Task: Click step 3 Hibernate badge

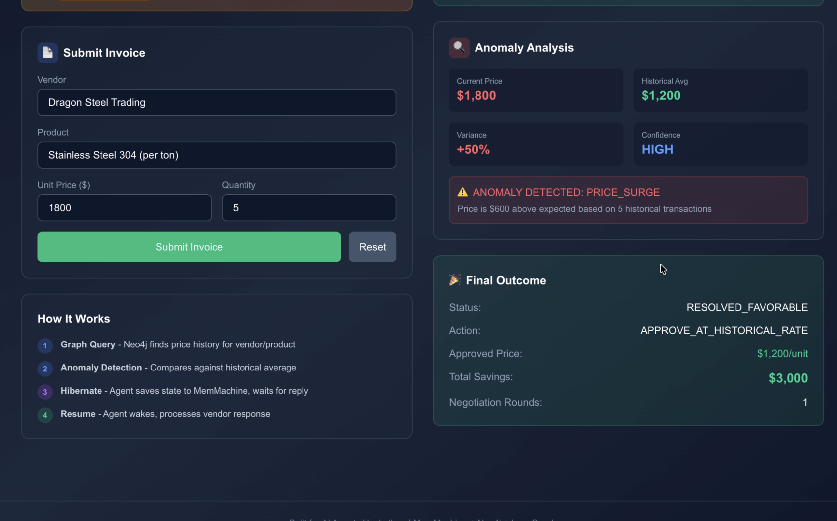Action: (x=45, y=392)
